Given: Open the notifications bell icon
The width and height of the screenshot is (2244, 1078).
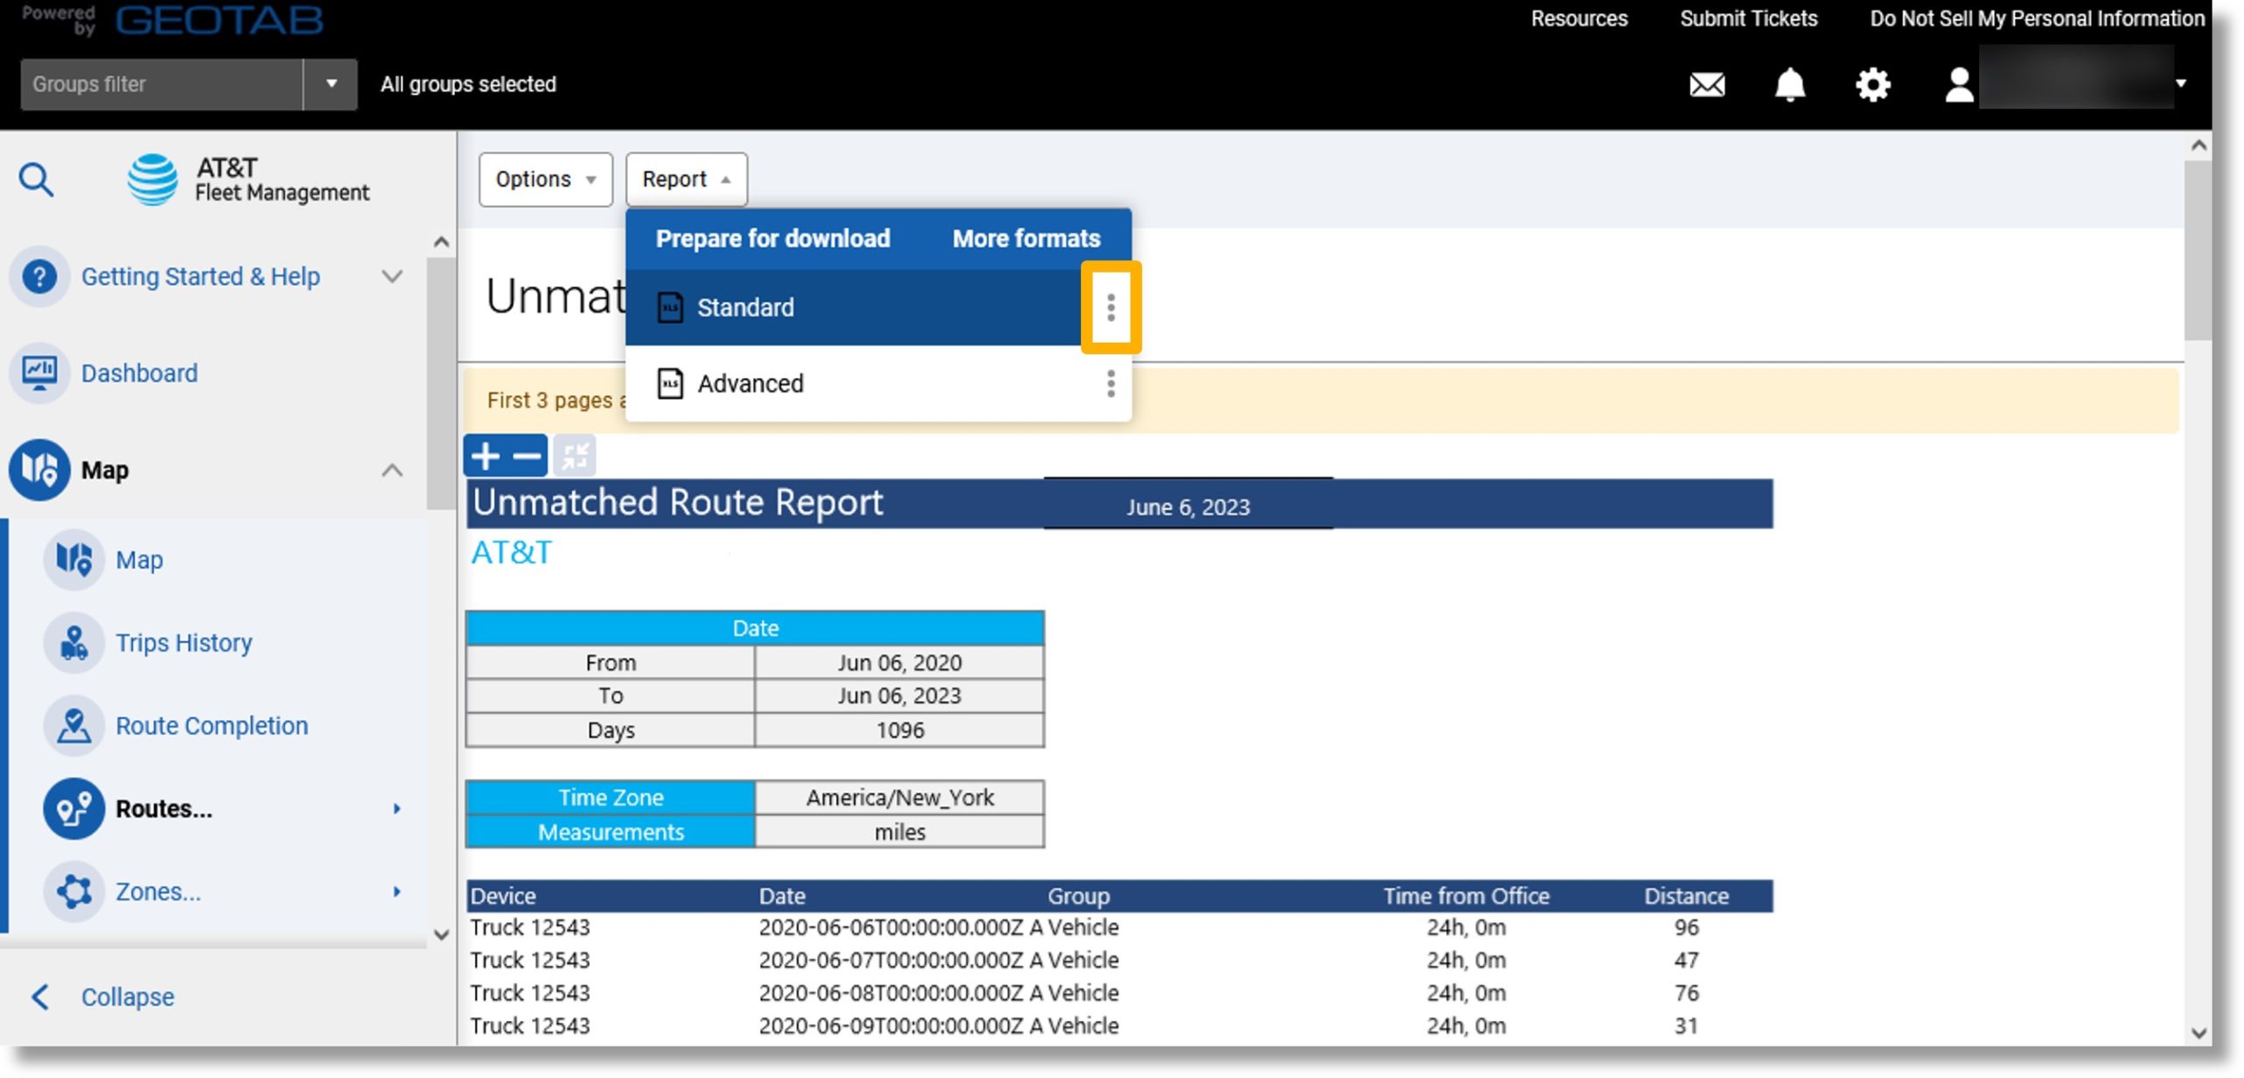Looking at the screenshot, I should (x=1789, y=85).
